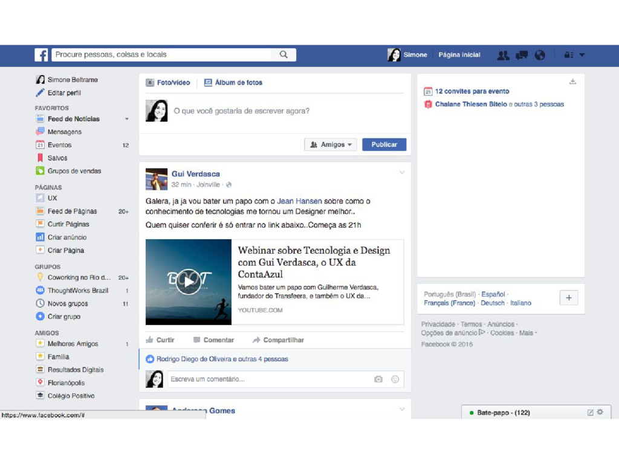Click the add language plus button
Image resolution: width=619 pixels, height=464 pixels.
[x=569, y=298]
